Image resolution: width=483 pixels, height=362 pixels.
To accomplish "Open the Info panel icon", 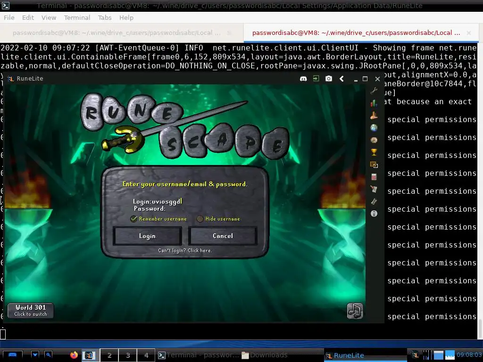I will point(374,214).
